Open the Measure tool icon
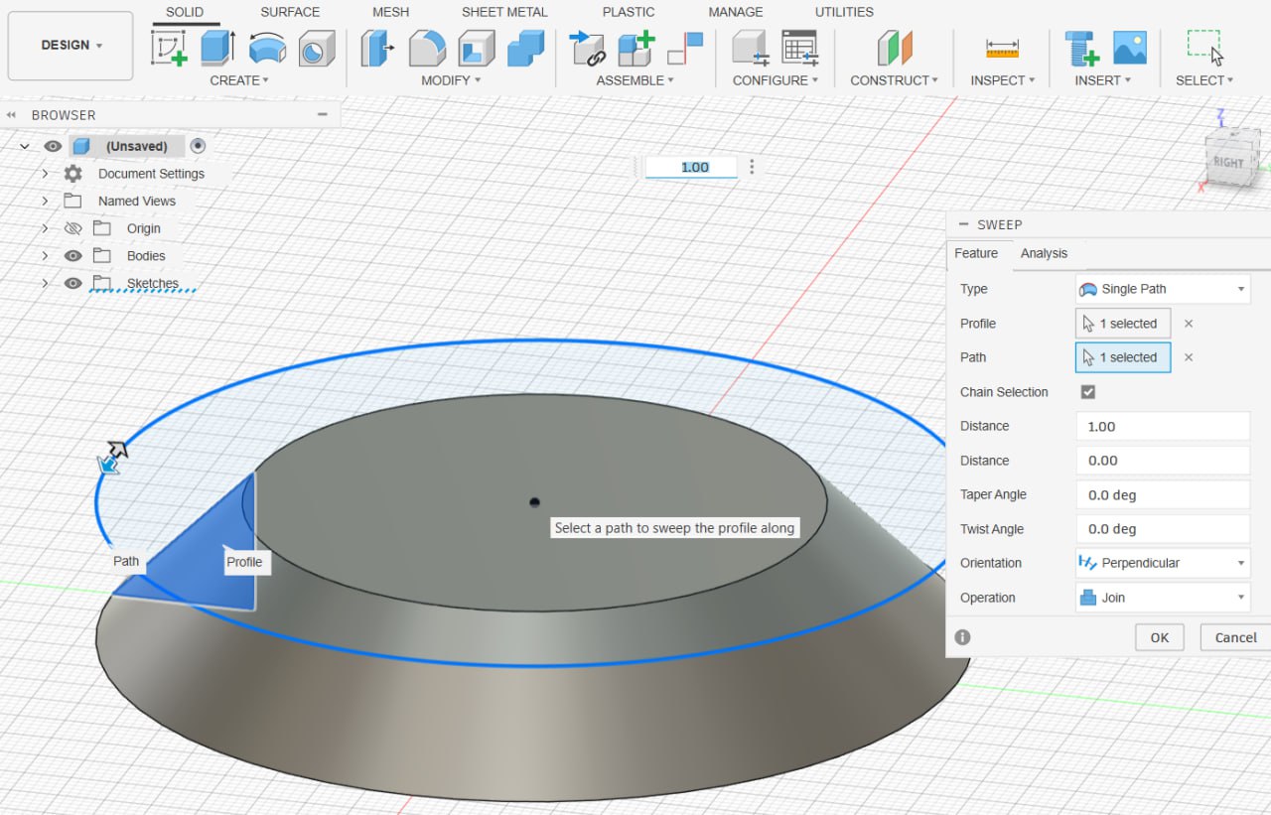 tap(1002, 47)
